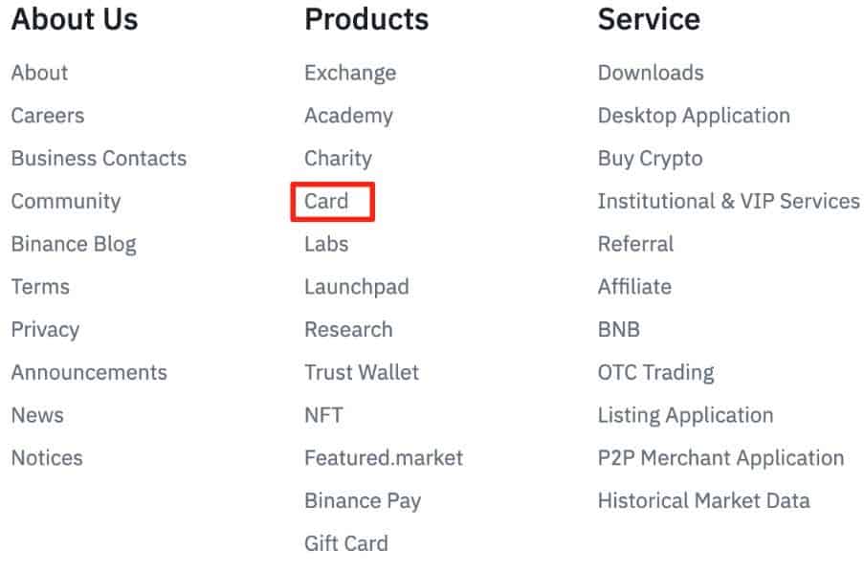Open the Binance Blog
The height and width of the screenshot is (571, 864).
coord(74,244)
